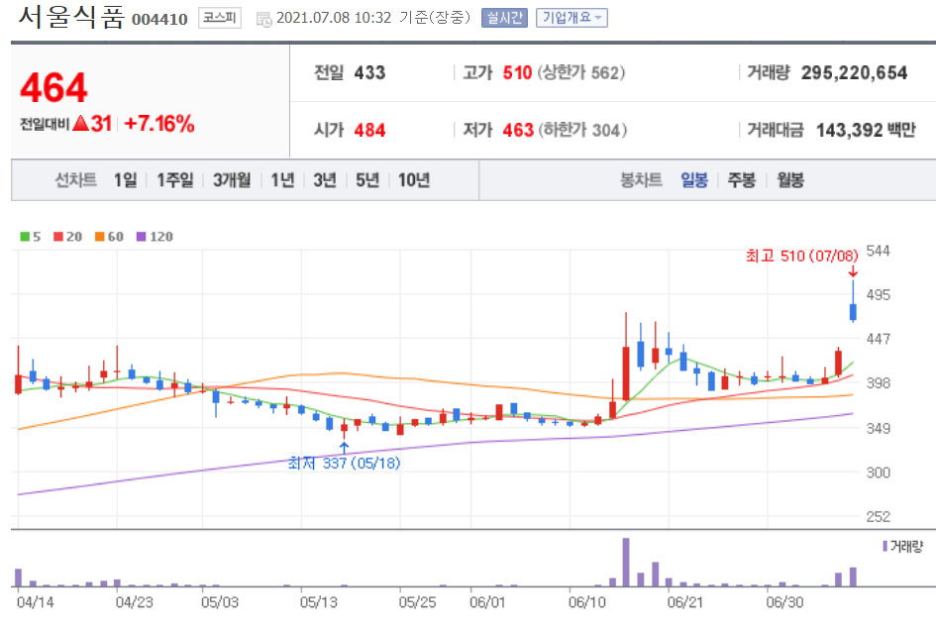Click the orange 60-day moving average swatch
Screen dimensions: 936x630
[100, 237]
